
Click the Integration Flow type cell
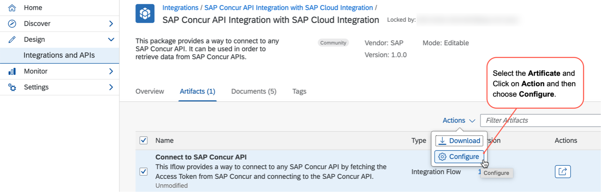tap(436, 172)
